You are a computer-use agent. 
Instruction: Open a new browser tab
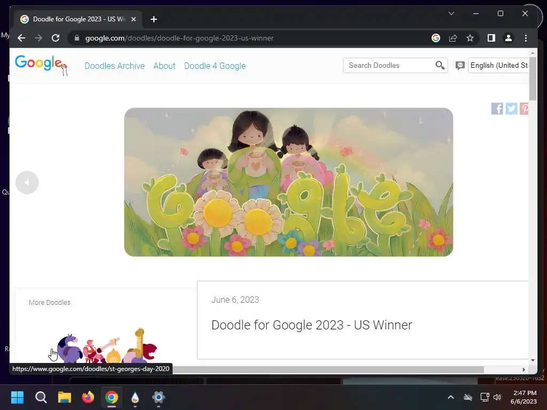tap(154, 19)
